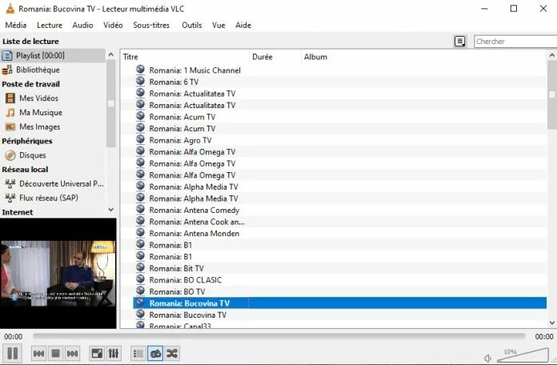Open extended settings equalizer button
The image size is (557, 365).
tap(114, 353)
